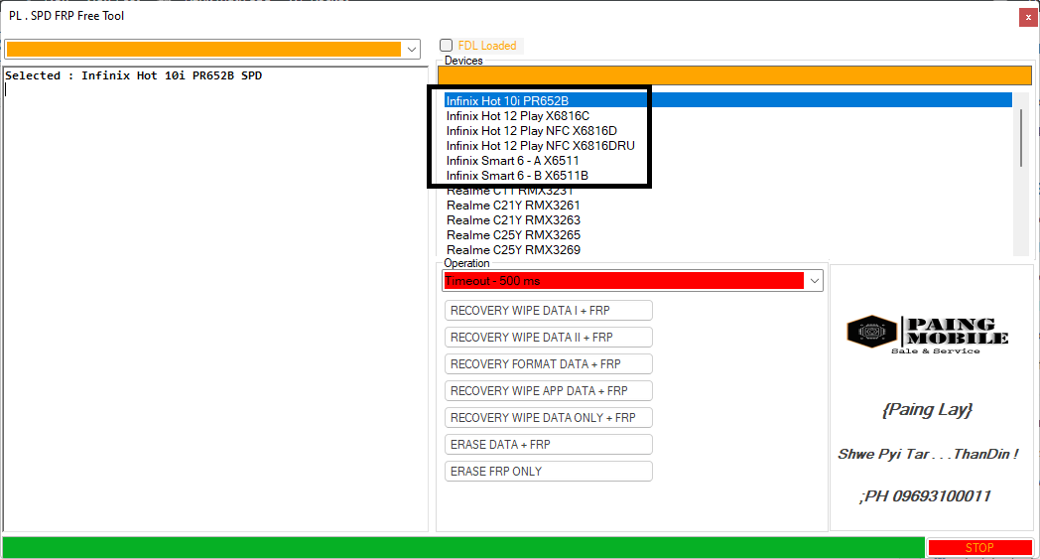
Task: Pick Infinix Hot 12 Play NFC X6816DRU
Action: [x=540, y=146]
